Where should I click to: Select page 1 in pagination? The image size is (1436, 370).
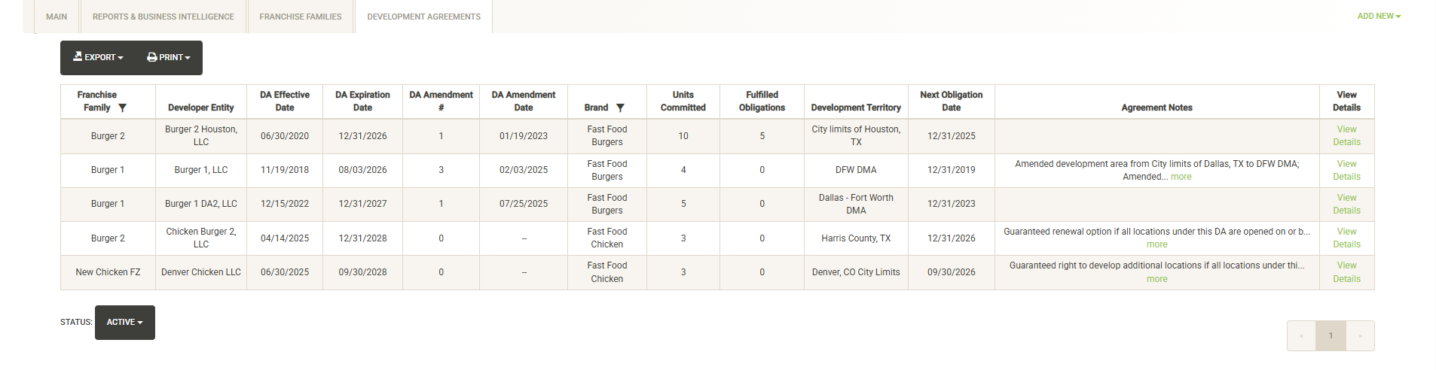click(1331, 336)
